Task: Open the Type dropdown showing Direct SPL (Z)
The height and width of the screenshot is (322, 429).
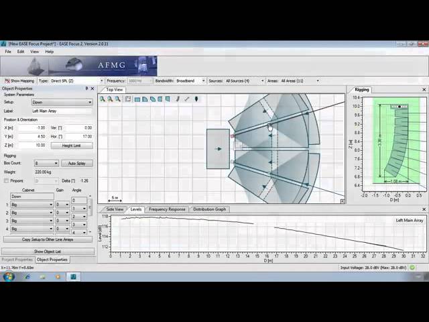Action: click(76, 80)
